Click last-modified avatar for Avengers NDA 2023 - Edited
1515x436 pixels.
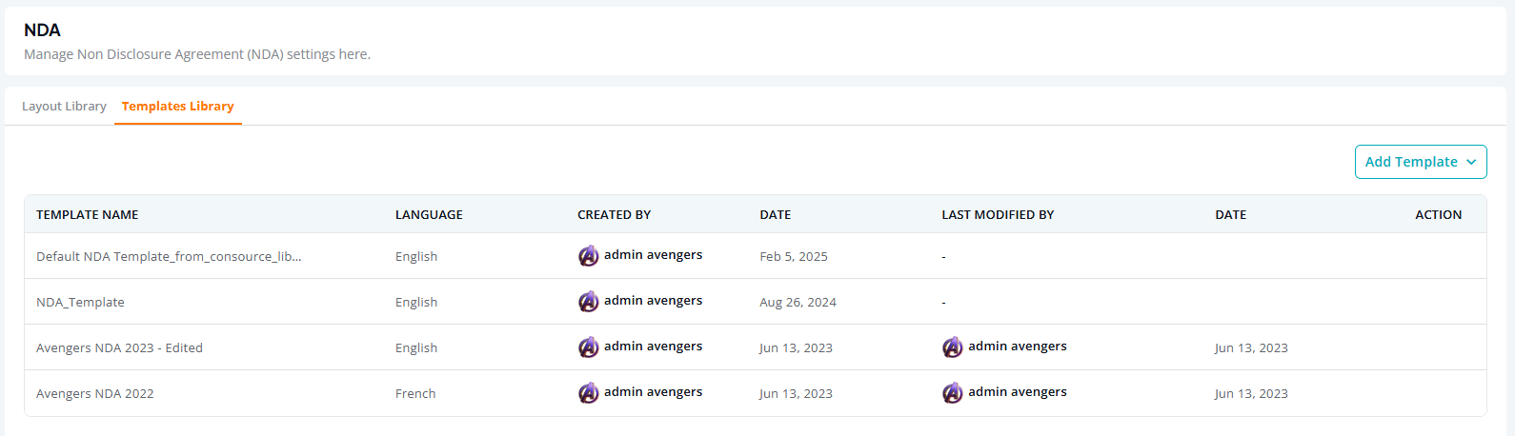(x=953, y=347)
